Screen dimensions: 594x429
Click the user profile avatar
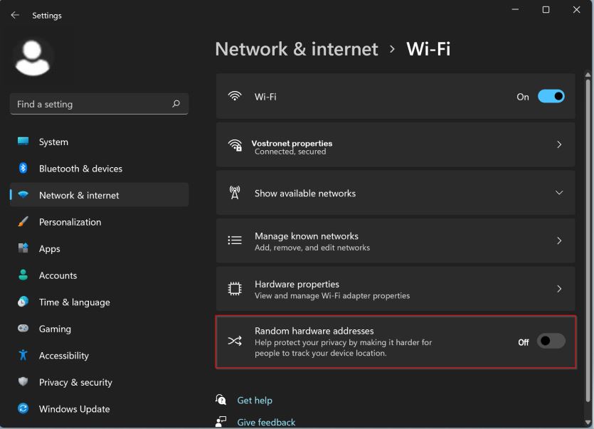point(32,58)
